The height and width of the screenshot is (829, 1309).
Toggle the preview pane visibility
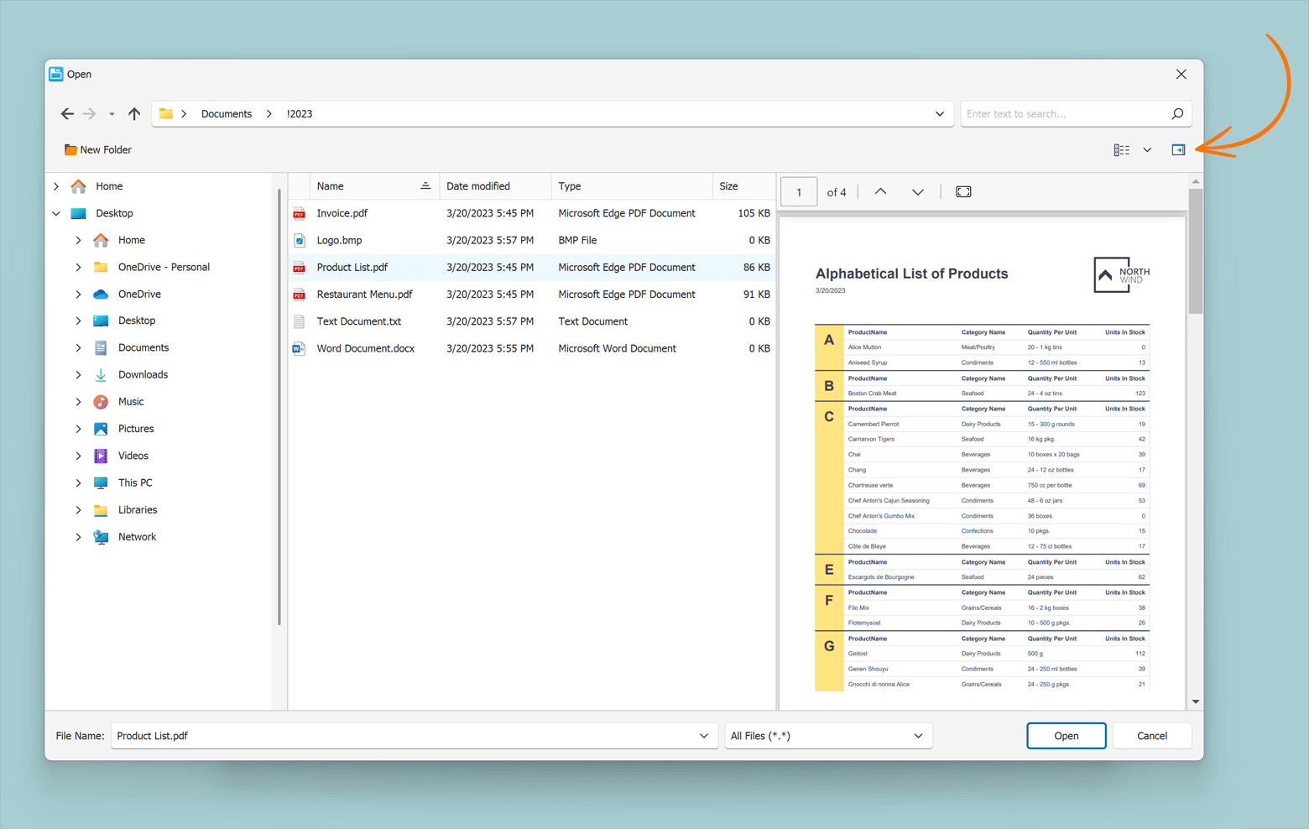[x=1178, y=149]
